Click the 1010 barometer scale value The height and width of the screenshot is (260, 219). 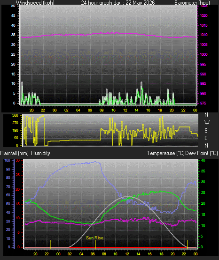pyautogui.click(x=203, y=35)
